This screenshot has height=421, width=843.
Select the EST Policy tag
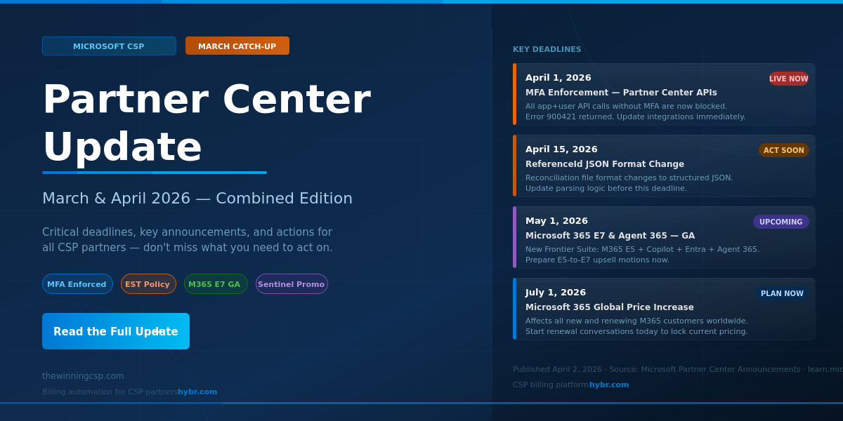148,283
